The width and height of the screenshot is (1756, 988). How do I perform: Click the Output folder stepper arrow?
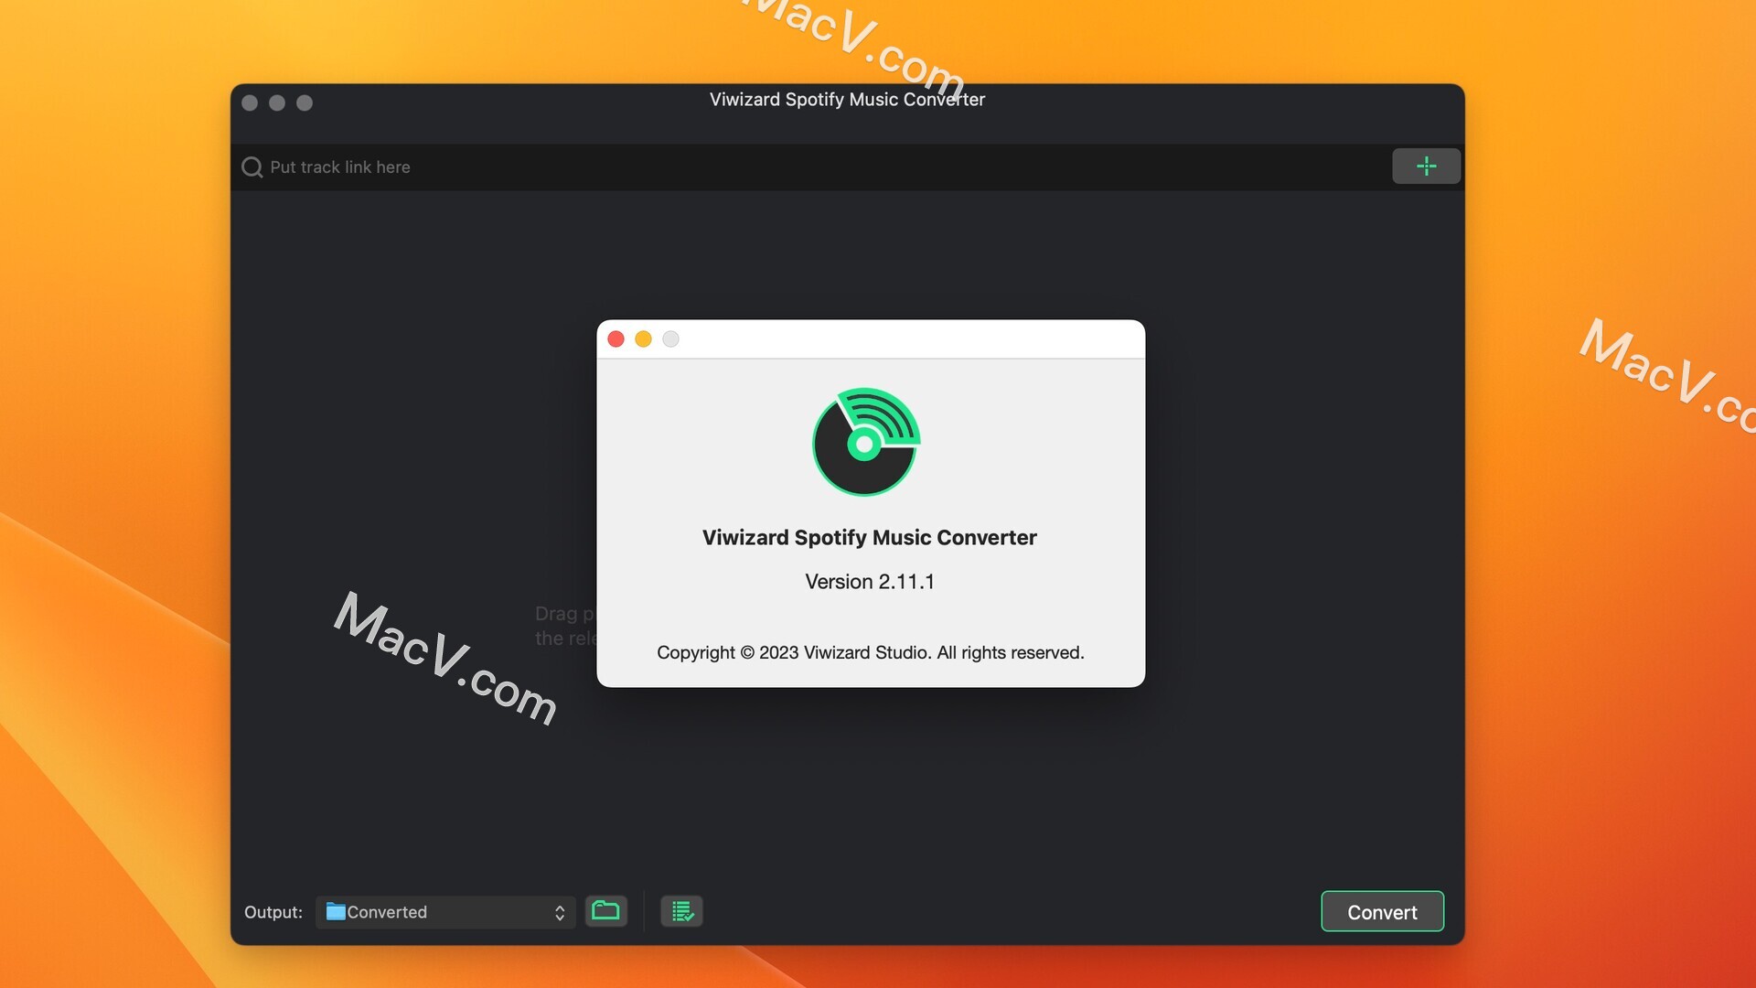coord(559,911)
